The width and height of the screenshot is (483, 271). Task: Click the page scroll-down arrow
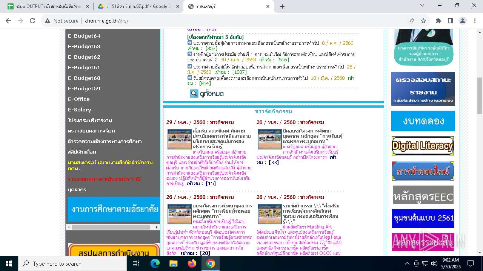tap(480, 253)
